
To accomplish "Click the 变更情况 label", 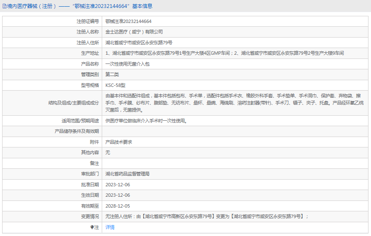I will coord(90,216).
